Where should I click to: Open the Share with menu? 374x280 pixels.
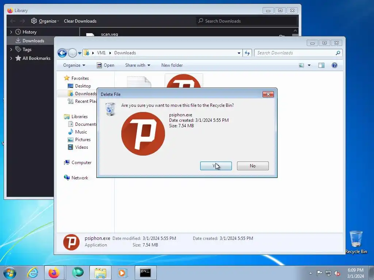138,65
